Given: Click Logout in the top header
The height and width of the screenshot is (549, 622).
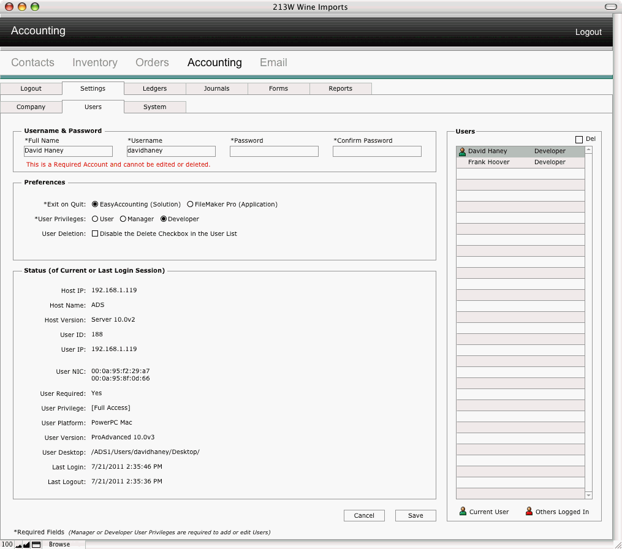Looking at the screenshot, I should (x=588, y=32).
